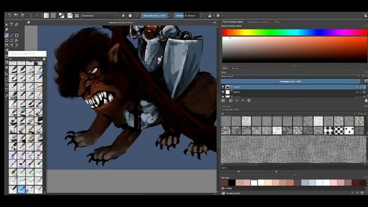Create a new document from toolbar
The width and height of the screenshot is (368, 207).
click(x=9, y=16)
